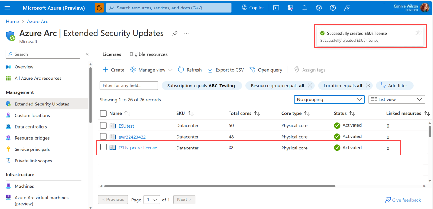This screenshot has width=433, height=209.
Task: Open the notifications bell
Action: point(304,8)
